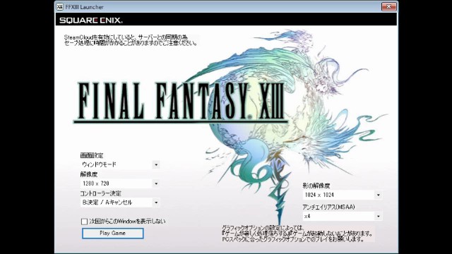
Task: Click the アンチエイリアス(MSAA) label
Action: (328, 207)
